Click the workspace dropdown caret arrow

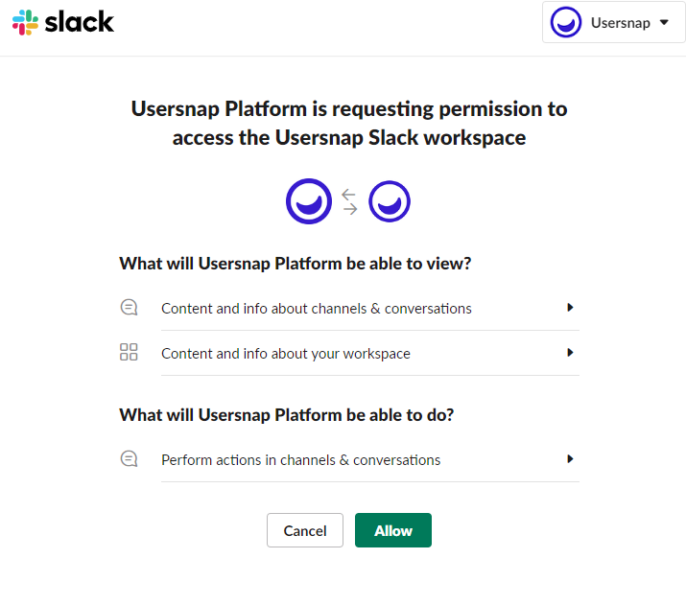(664, 22)
